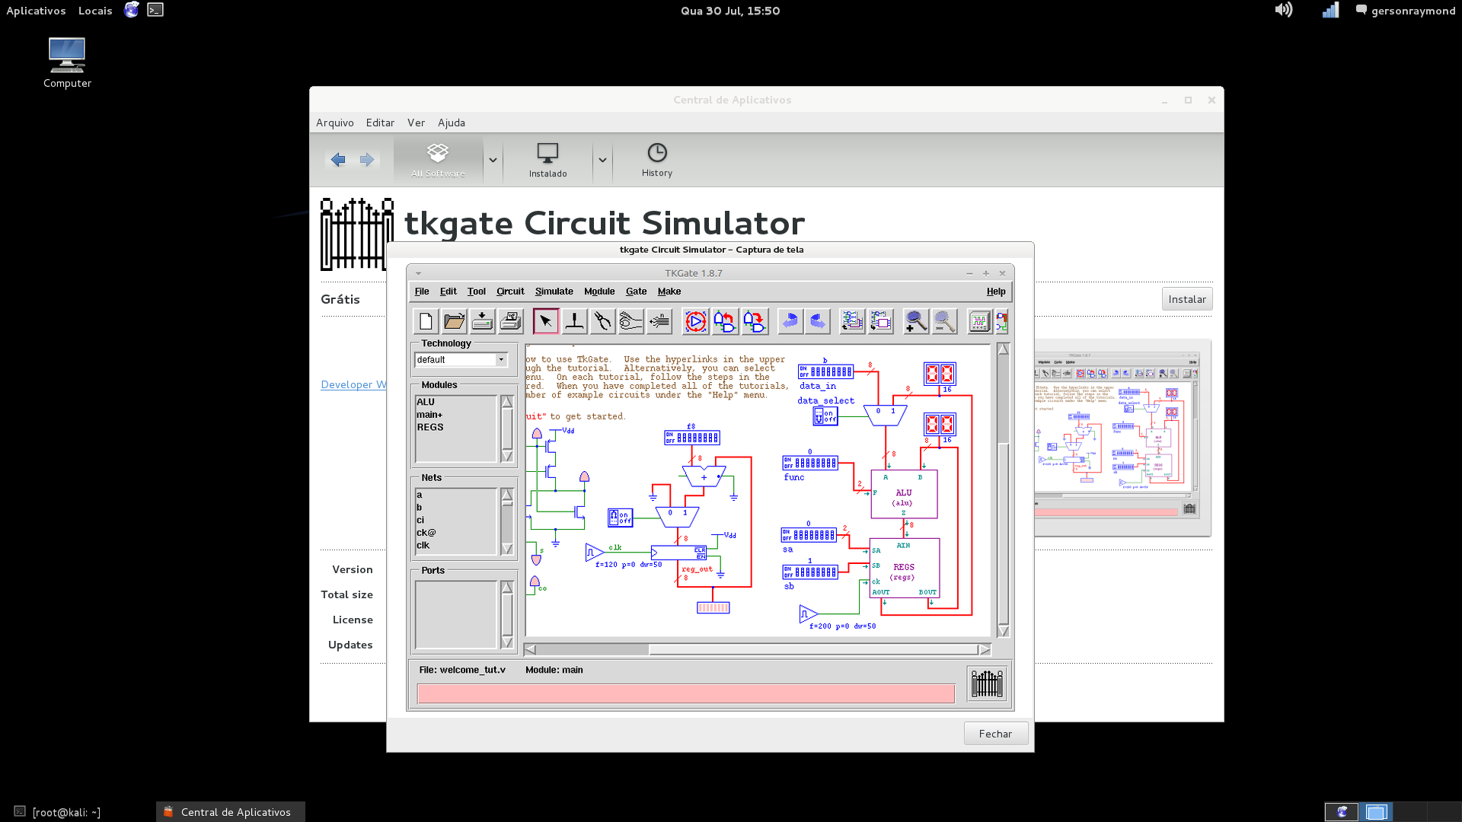
Task: Click the Save-to-disk icon in TKGate toolbar
Action: (x=482, y=321)
